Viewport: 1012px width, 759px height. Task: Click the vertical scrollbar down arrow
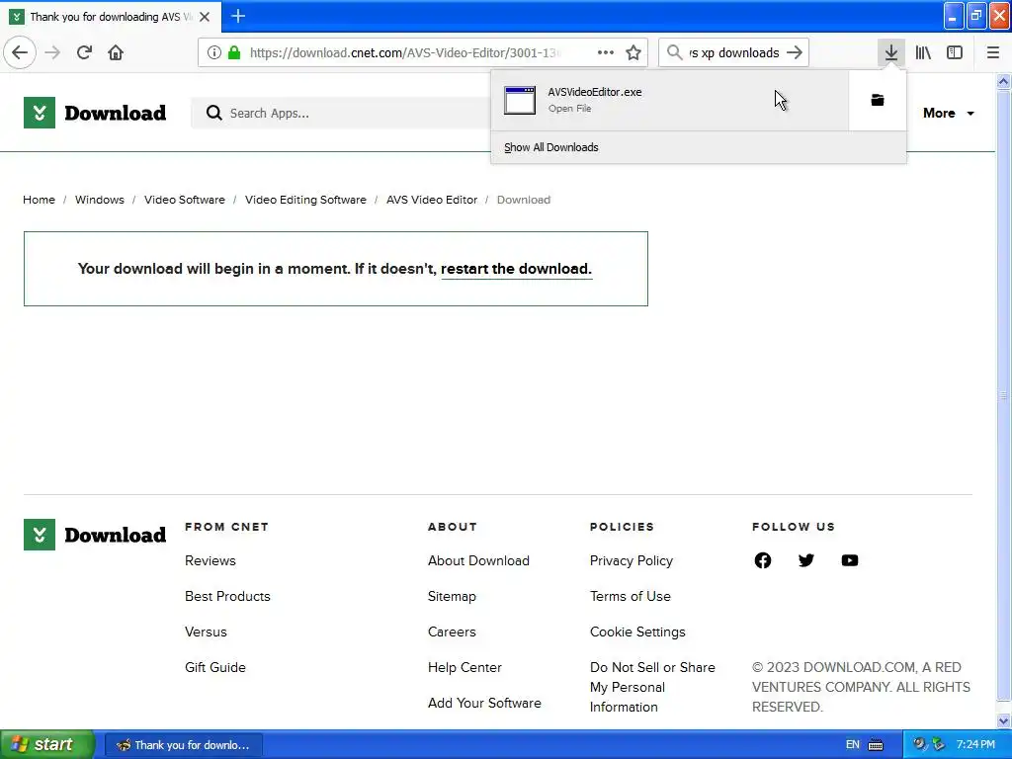[1004, 720]
